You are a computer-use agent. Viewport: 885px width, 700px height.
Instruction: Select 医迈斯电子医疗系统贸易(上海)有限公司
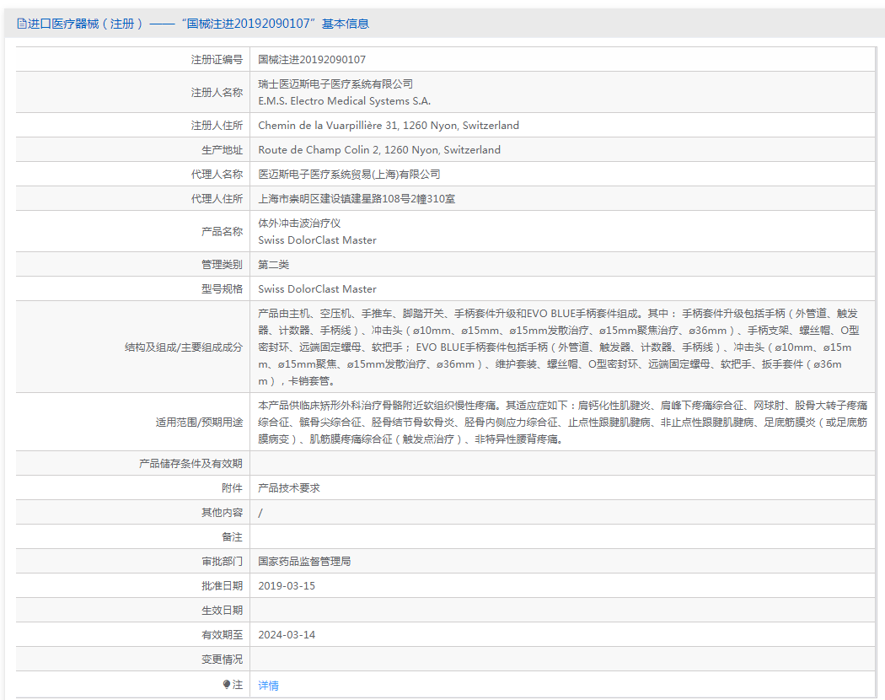pyautogui.click(x=349, y=174)
